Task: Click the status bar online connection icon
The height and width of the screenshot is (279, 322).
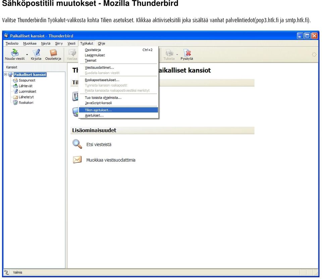Action: click(x=7, y=272)
